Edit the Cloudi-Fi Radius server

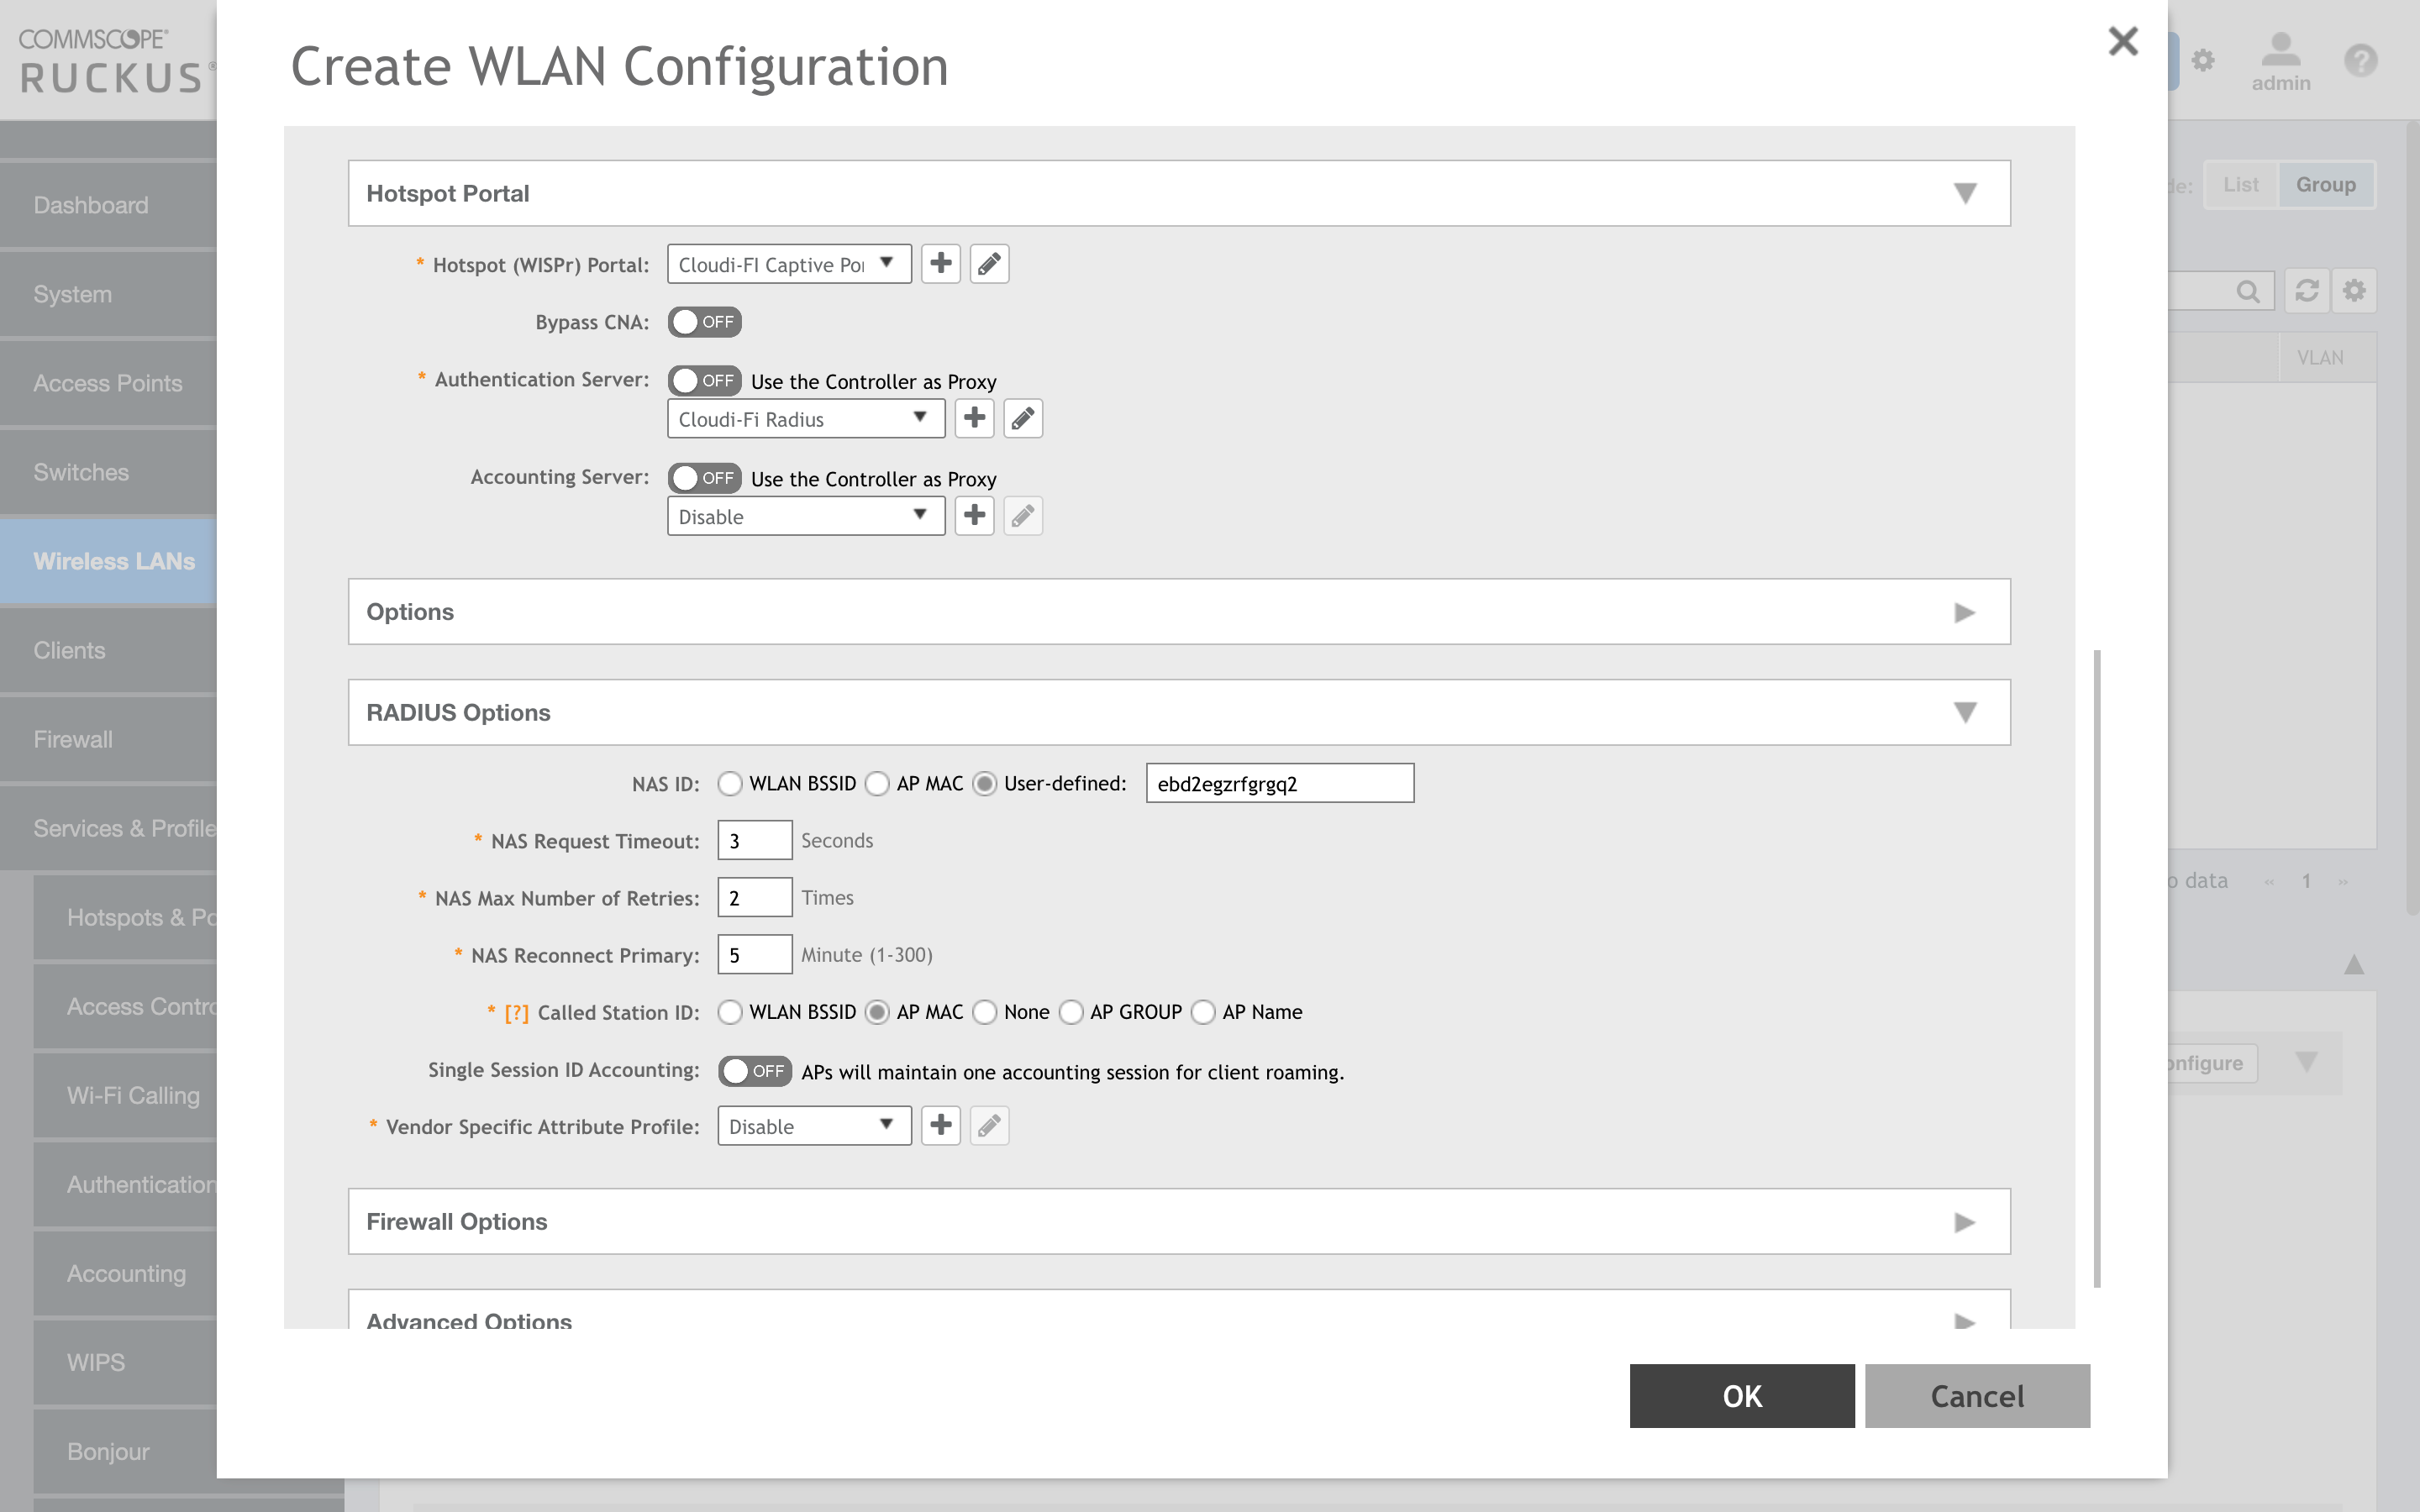coord(1022,418)
